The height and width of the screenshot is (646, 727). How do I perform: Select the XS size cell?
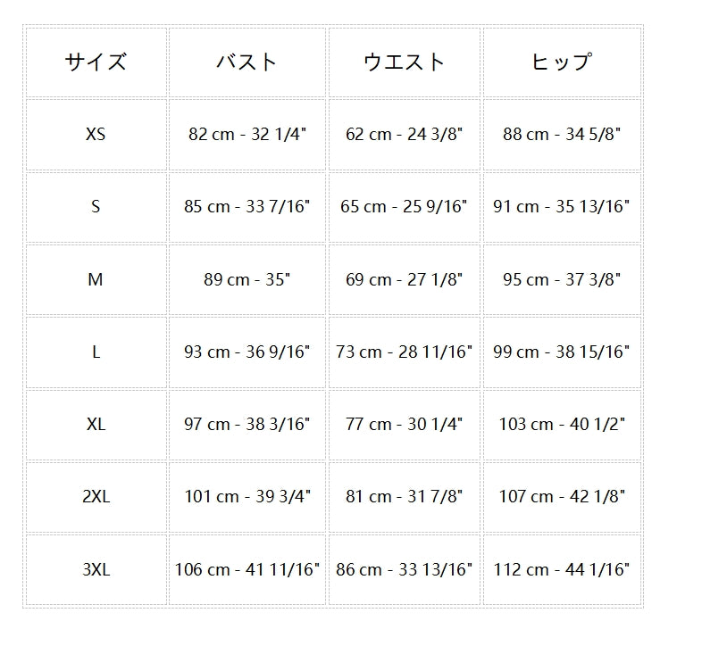(96, 135)
